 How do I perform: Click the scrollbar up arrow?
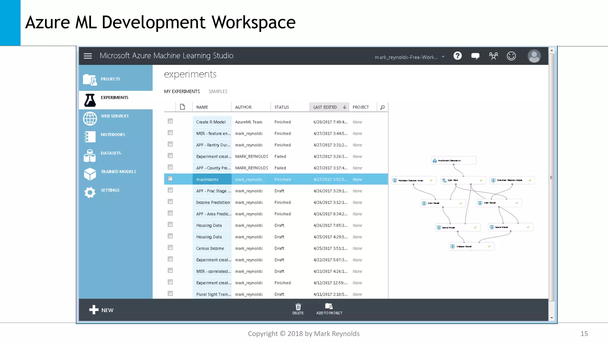tap(552, 50)
